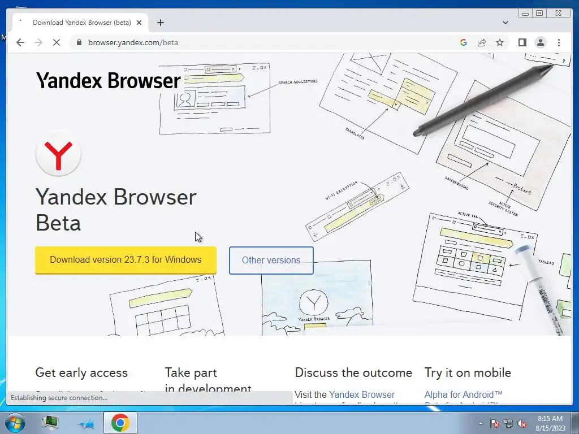The width and height of the screenshot is (579, 434).
Task: Open the Chrome side panel
Action: (522, 42)
